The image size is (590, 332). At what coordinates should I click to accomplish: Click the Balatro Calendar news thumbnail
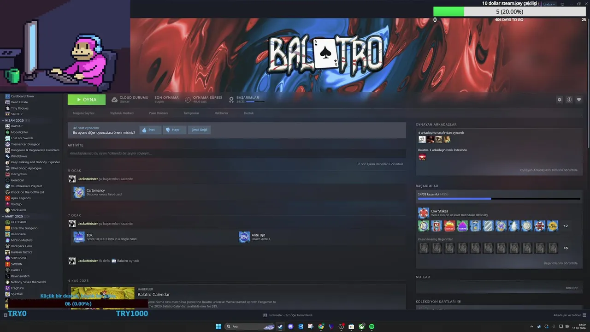103,298
